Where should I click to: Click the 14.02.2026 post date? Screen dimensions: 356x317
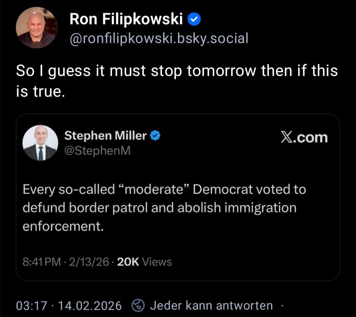[x=90, y=306]
